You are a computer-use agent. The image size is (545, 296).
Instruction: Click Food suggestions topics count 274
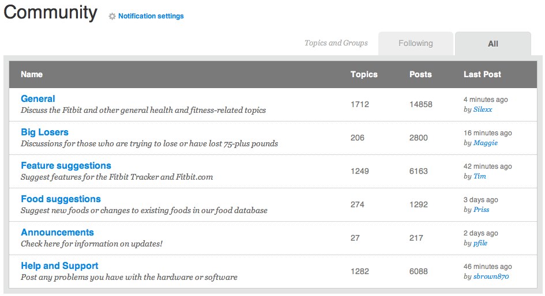[x=358, y=204]
